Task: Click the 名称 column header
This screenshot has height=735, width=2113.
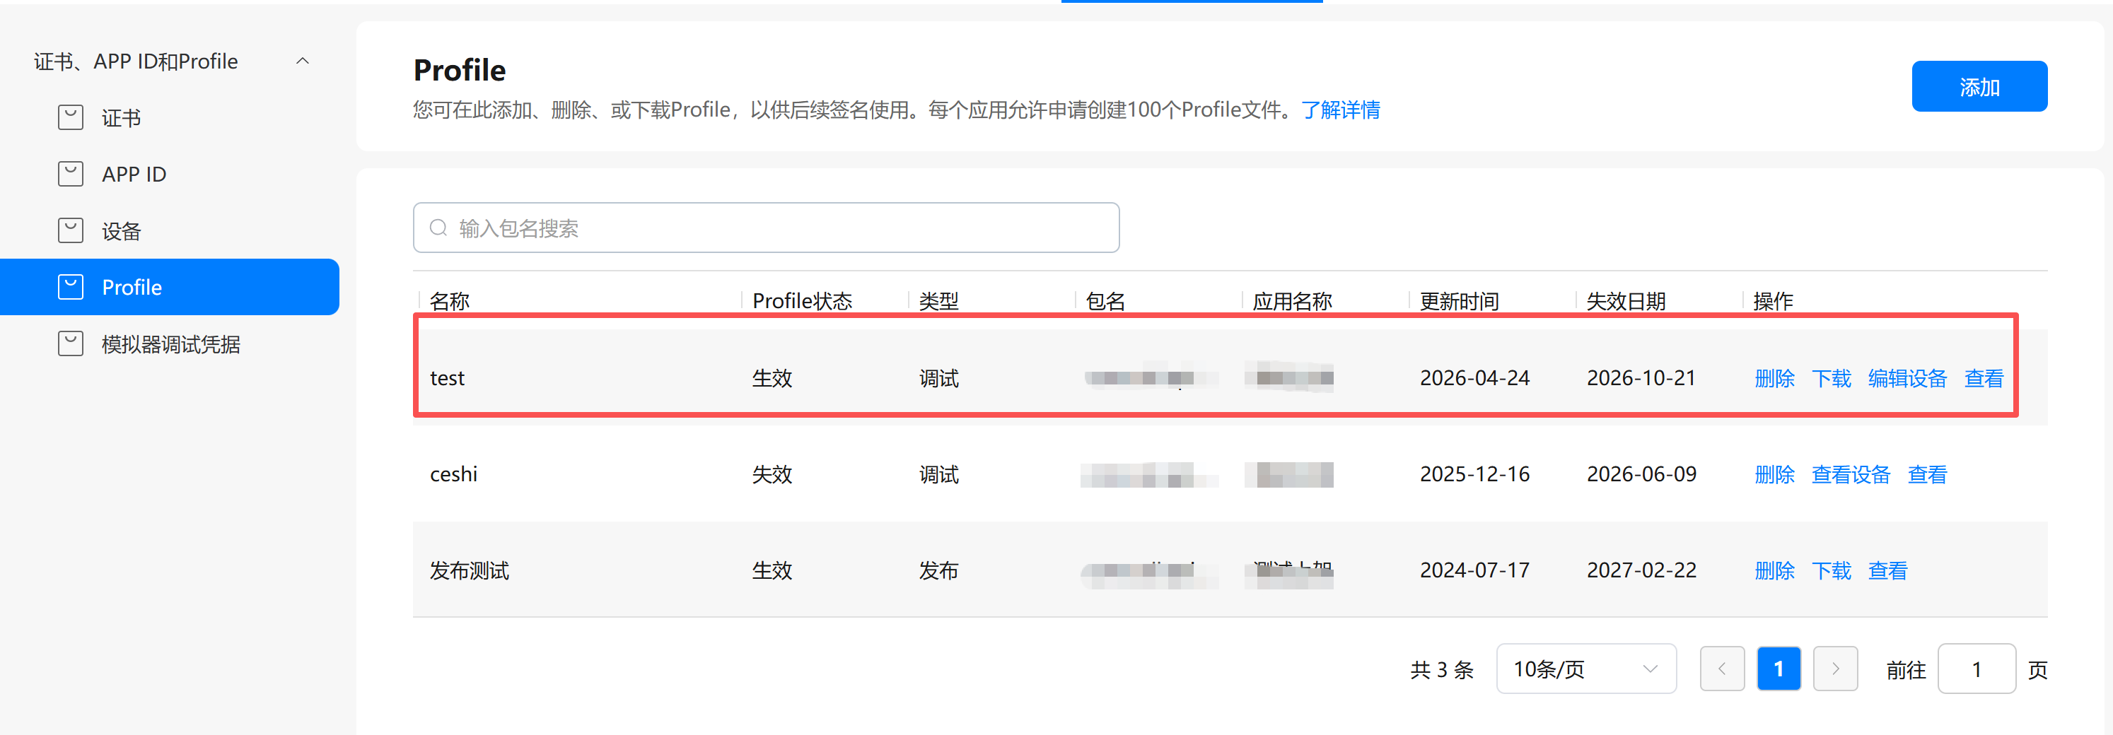Action: (x=450, y=301)
